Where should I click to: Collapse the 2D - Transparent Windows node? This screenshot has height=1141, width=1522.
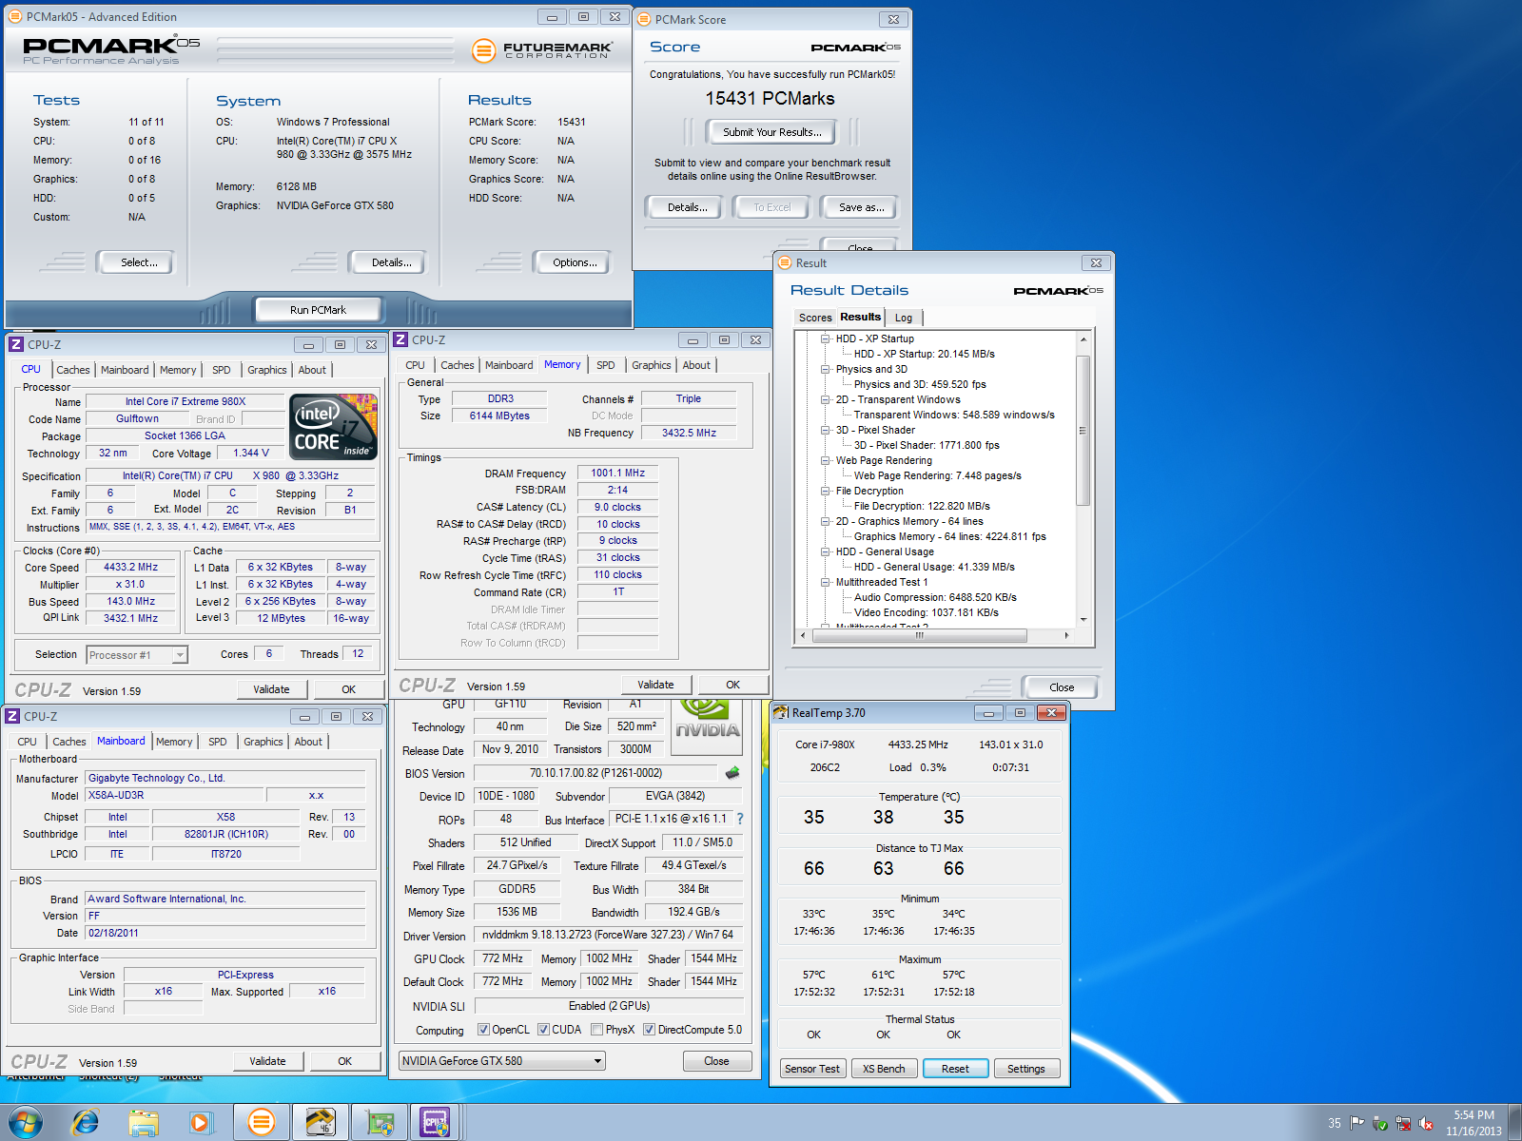tap(826, 399)
